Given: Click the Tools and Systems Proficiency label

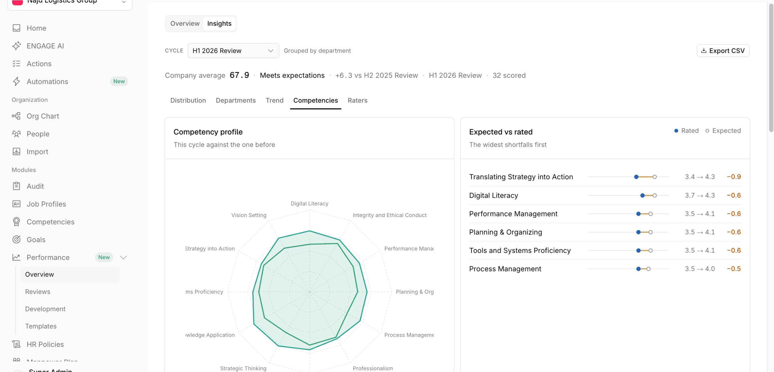Looking at the screenshot, I should 520,250.
